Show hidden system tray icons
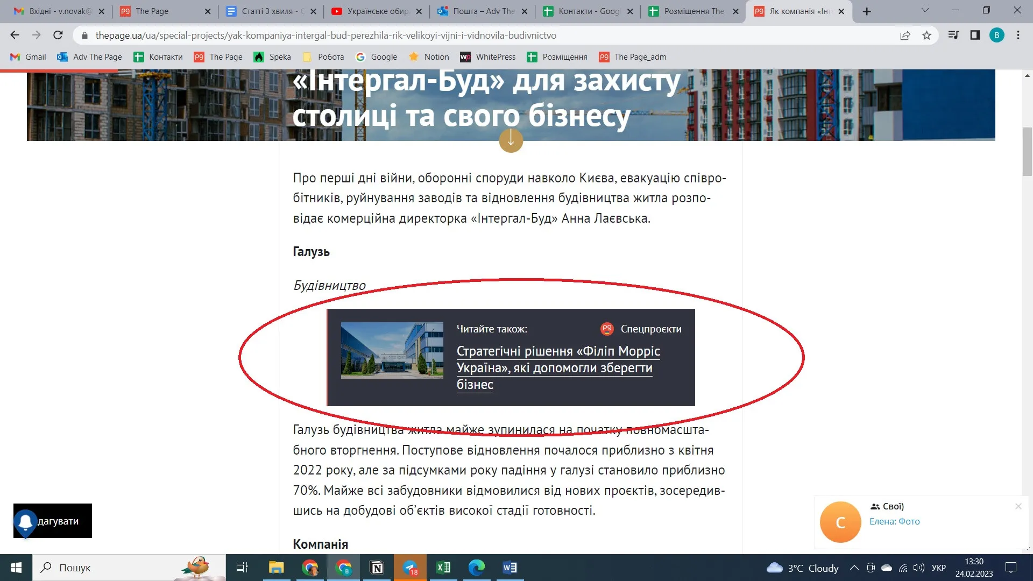This screenshot has height=581, width=1033. coord(854,568)
